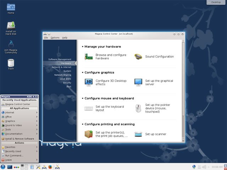The image size is (227, 170).
Task: Click the Desktop toolbox button
Action: coord(216,2)
